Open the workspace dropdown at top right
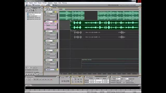Image resolution: width=166 pixels, height=93 pixels. (x=130, y=5)
